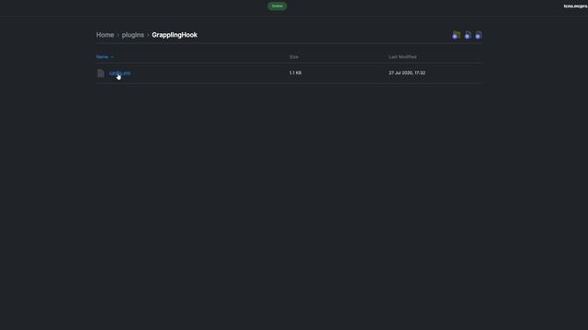The image size is (588, 330).
Task: Sort files by the Size column
Action: 294,57
